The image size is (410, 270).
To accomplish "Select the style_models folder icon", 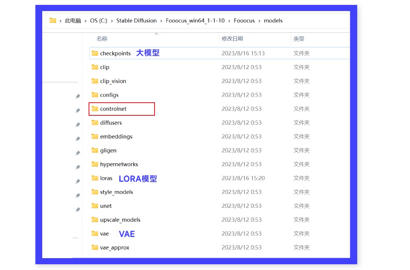I will coord(95,192).
